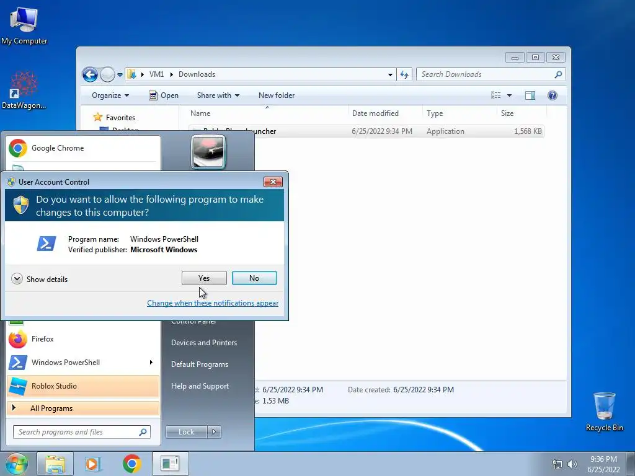Click VM1 in the address bar path
This screenshot has height=476, width=635.
pyautogui.click(x=156, y=74)
